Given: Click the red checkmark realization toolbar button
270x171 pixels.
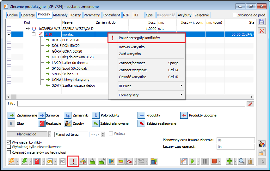Looking at the screenshot, I should point(37,161).
